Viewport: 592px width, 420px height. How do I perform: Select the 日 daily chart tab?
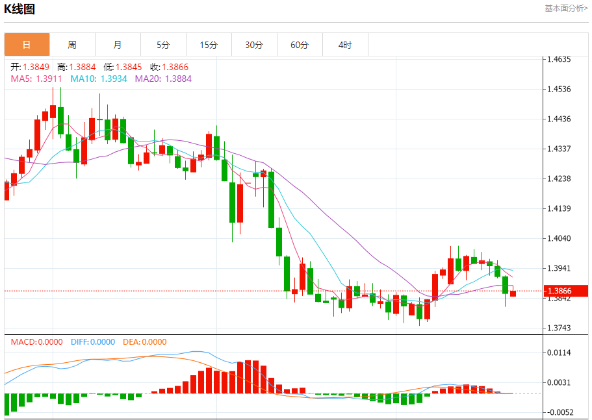pos(27,45)
